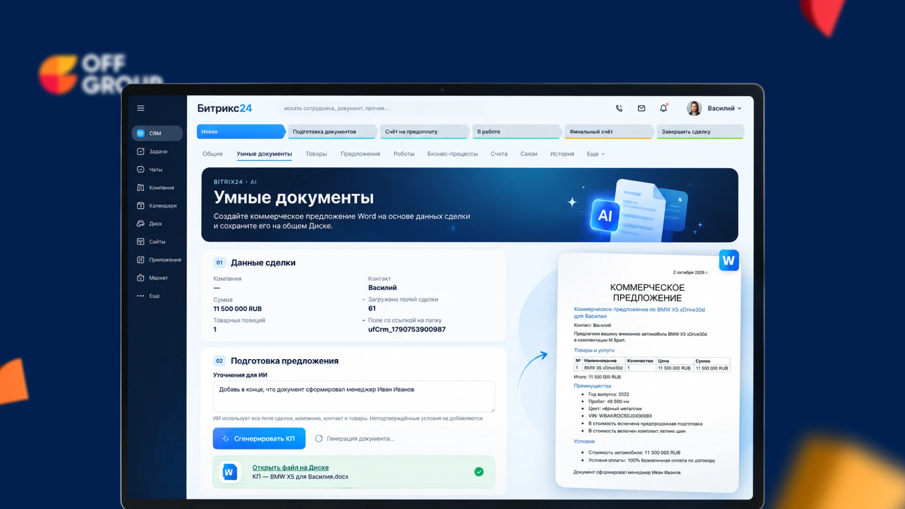Click the 11 500 000 RUB sum value
Image resolution: width=905 pixels, height=509 pixels.
point(237,309)
